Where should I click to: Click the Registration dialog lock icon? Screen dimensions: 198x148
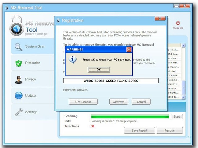[58, 20]
